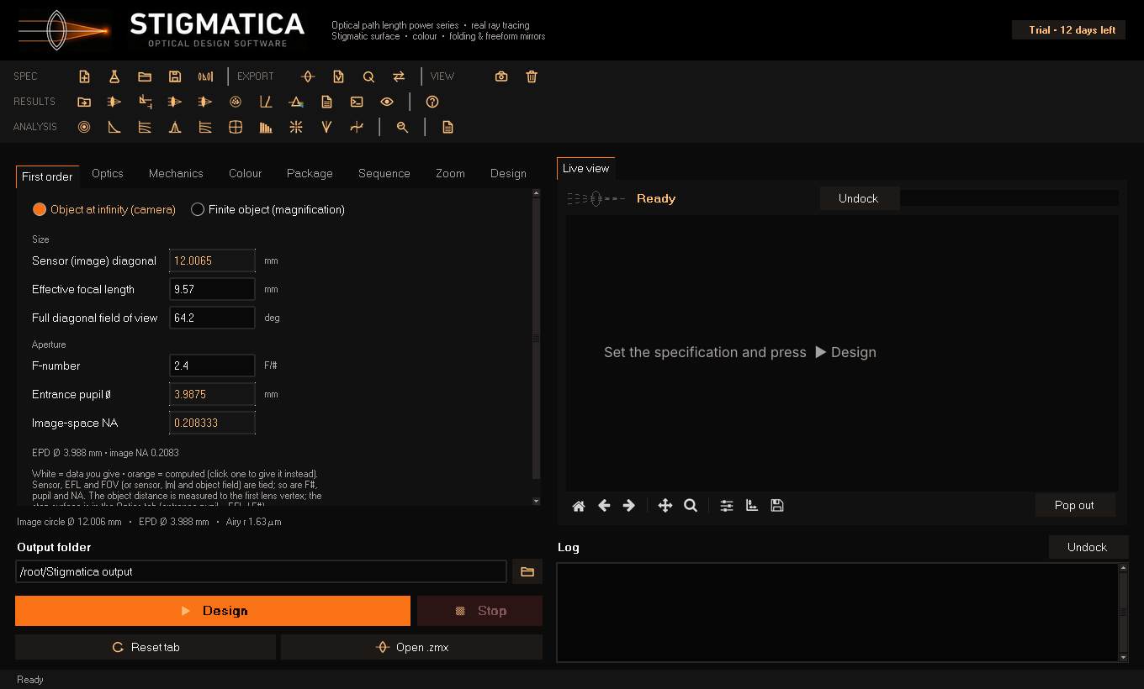1144x689 pixels.
Task: Click the spot-diagram circle icon in RESULTS
Action: point(236,102)
